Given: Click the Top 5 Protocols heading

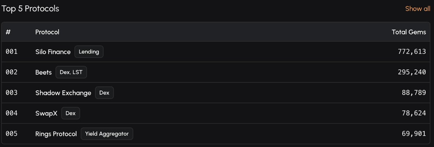Looking at the screenshot, I should (x=30, y=9).
